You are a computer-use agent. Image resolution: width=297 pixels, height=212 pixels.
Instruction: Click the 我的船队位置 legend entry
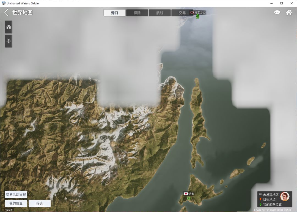pyautogui.click(x=272, y=204)
